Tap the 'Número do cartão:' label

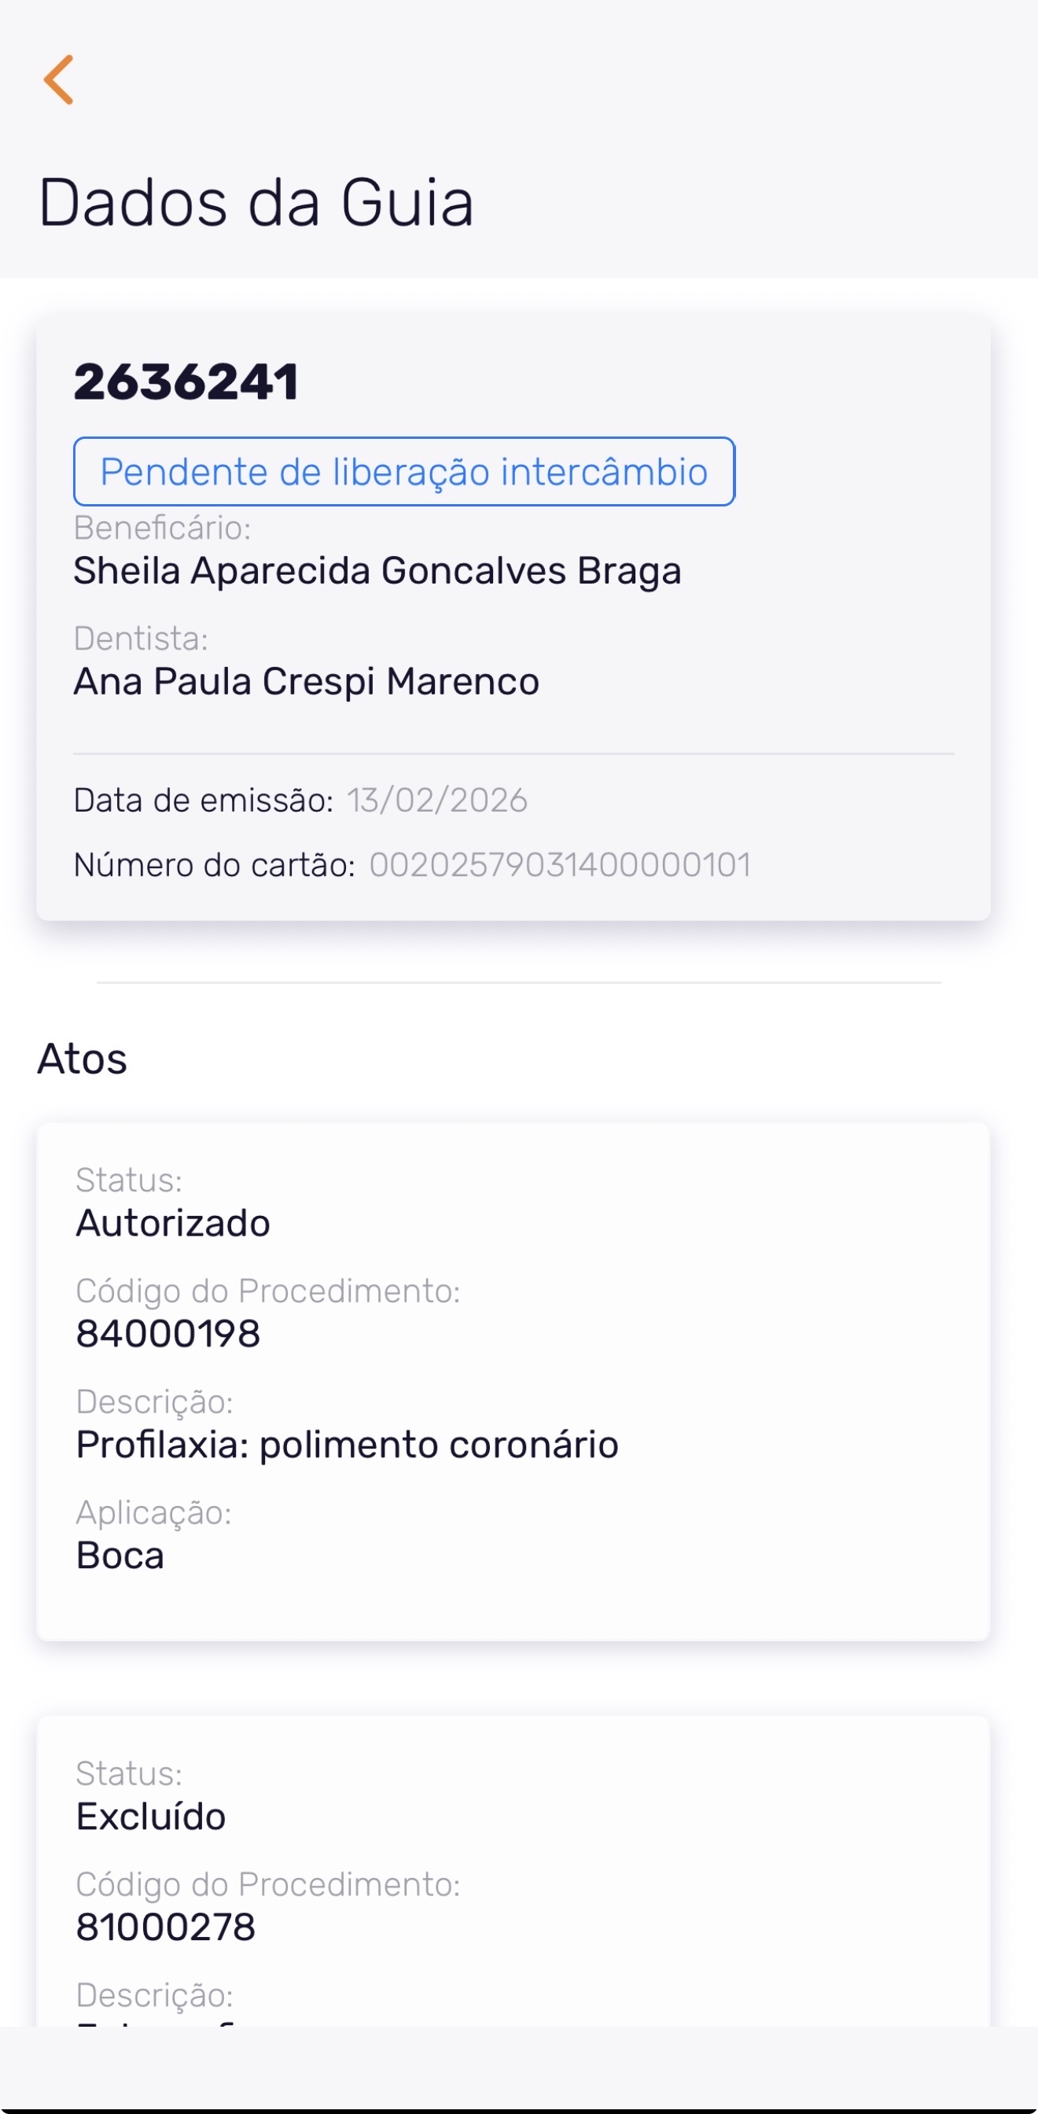click(x=214, y=865)
